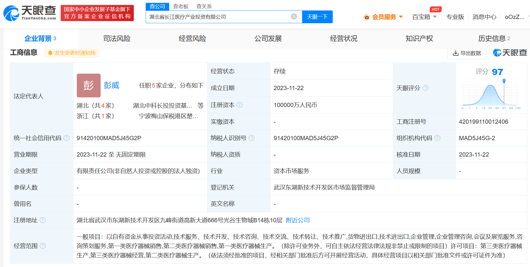Screen dimensions: 530x267
Task: Switch to the 司法风险 tab
Action: 116,39
